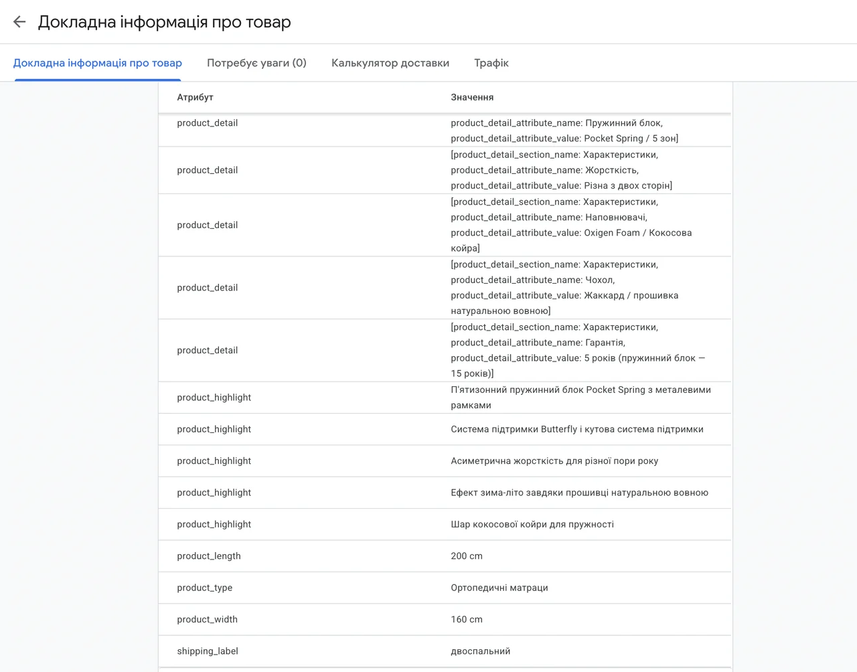Screen dimensions: 857x672
Task: Select product_detail label in the Наповнювачі row
Action: coord(208,225)
